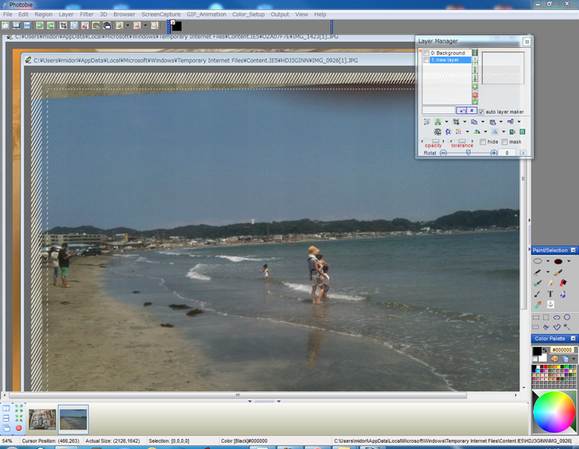
Task: Open the Layer menu
Action: click(66, 14)
